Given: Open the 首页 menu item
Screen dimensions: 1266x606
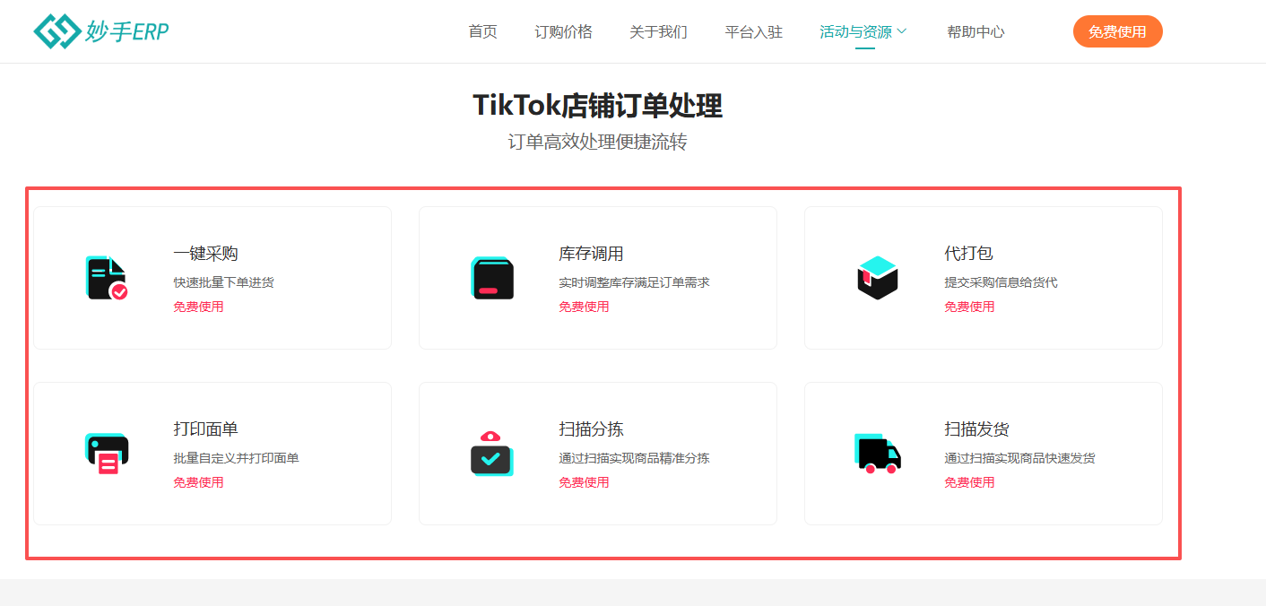Looking at the screenshot, I should point(482,31).
